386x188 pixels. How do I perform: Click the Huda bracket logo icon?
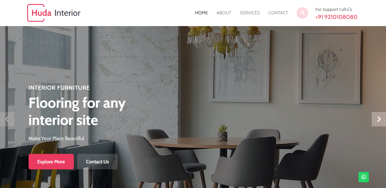(x=36, y=13)
